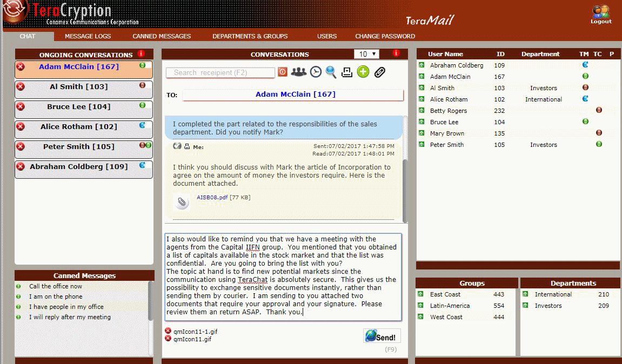
Task: Close the Abraham Coldberg ongoing conversation
Action: point(21,166)
